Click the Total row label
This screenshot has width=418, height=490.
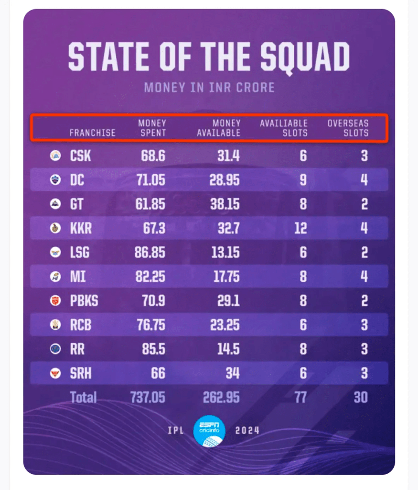pos(83,397)
